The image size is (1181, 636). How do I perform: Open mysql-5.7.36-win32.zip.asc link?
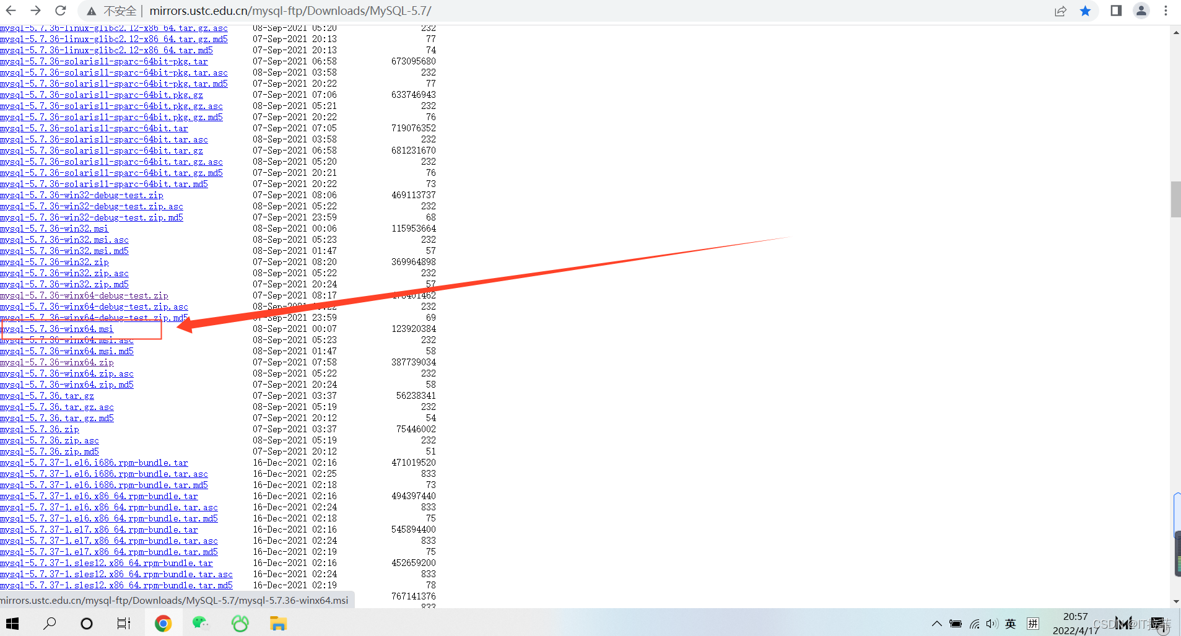[x=64, y=273]
